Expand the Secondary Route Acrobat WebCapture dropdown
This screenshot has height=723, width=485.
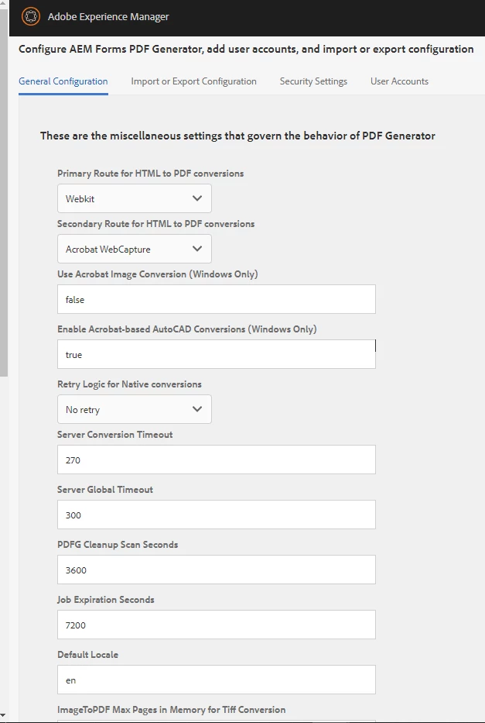[x=135, y=249]
